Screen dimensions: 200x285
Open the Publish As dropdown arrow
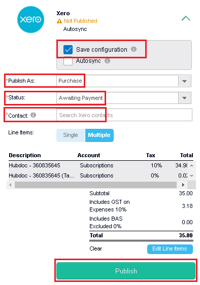click(184, 81)
